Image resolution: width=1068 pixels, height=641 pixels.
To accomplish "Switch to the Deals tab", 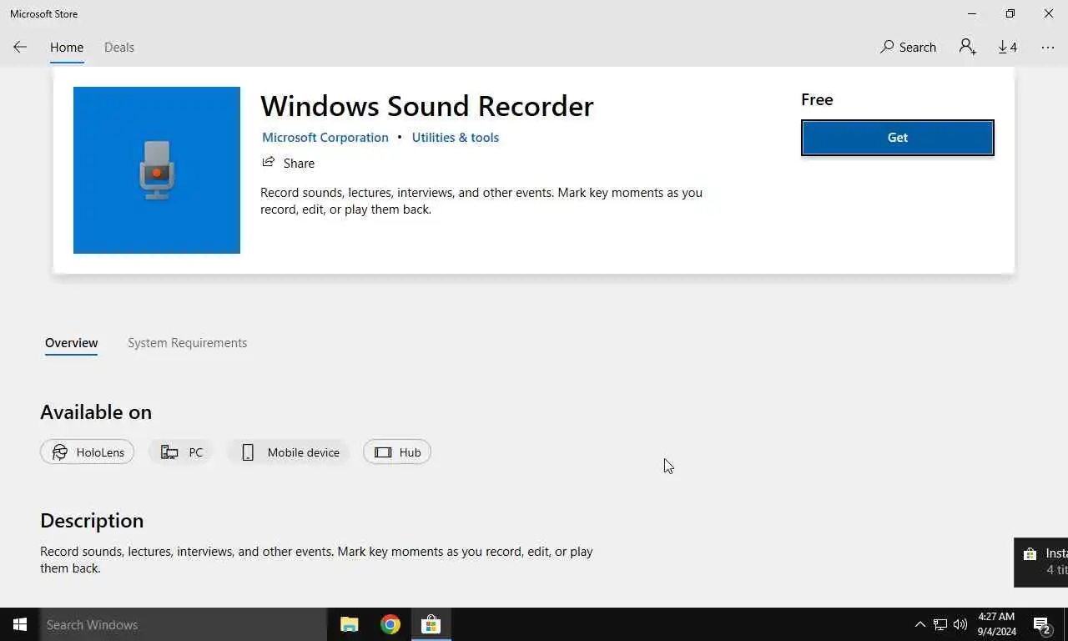I will click(119, 48).
